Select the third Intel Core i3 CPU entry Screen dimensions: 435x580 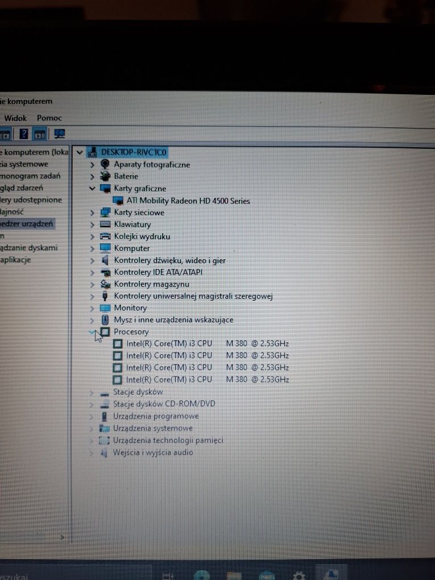(208, 368)
